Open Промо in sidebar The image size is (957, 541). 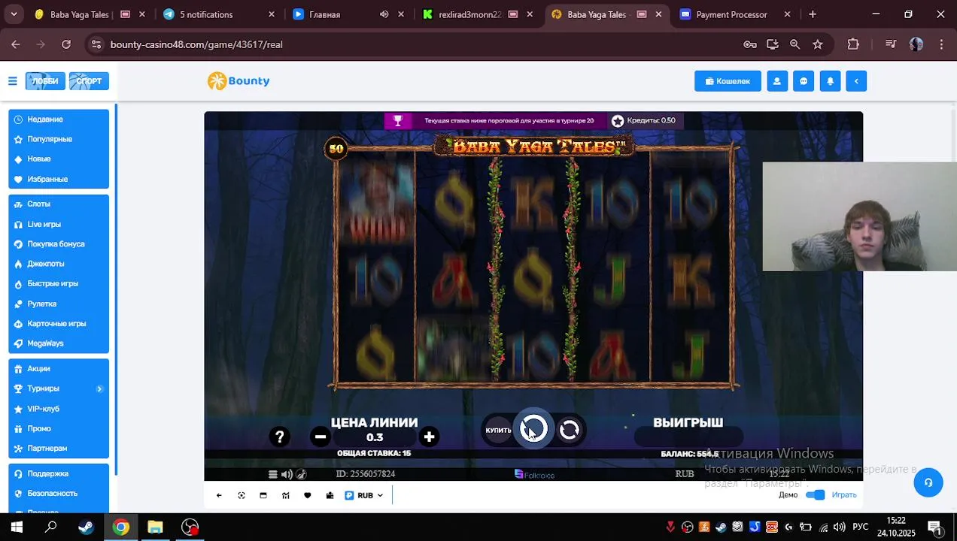(x=59, y=428)
